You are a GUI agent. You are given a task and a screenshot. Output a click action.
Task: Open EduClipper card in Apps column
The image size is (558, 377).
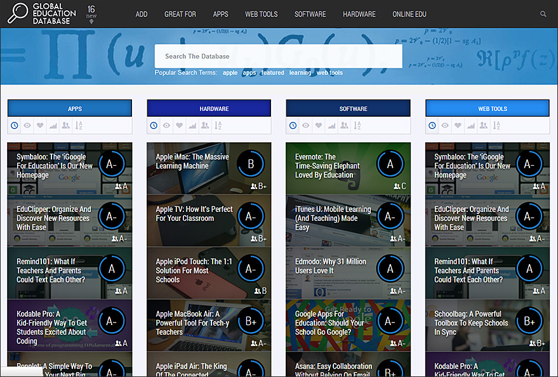click(70, 220)
